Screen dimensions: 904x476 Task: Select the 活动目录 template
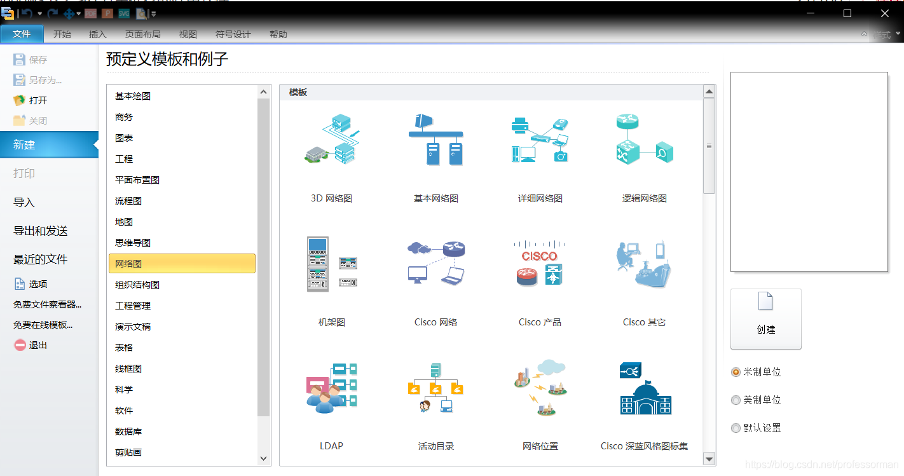[x=435, y=405]
